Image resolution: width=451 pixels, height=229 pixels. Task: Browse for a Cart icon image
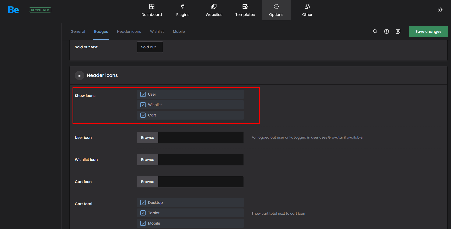point(148,182)
